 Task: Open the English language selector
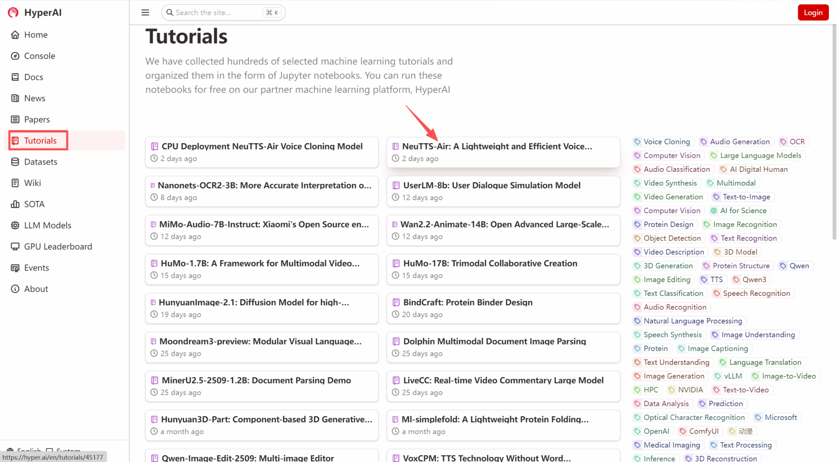[x=25, y=450]
